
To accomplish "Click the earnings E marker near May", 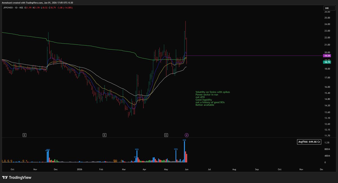I will (166, 135).
